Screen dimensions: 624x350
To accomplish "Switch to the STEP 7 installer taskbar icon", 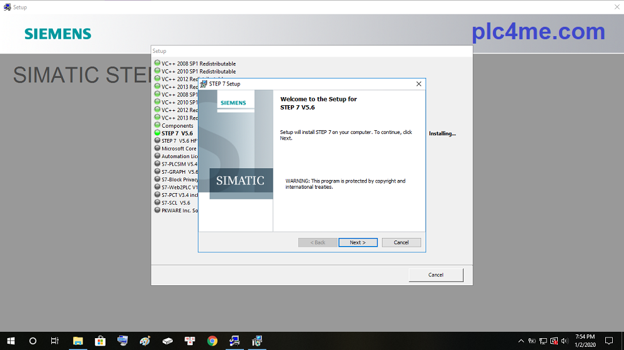I will point(257,341).
